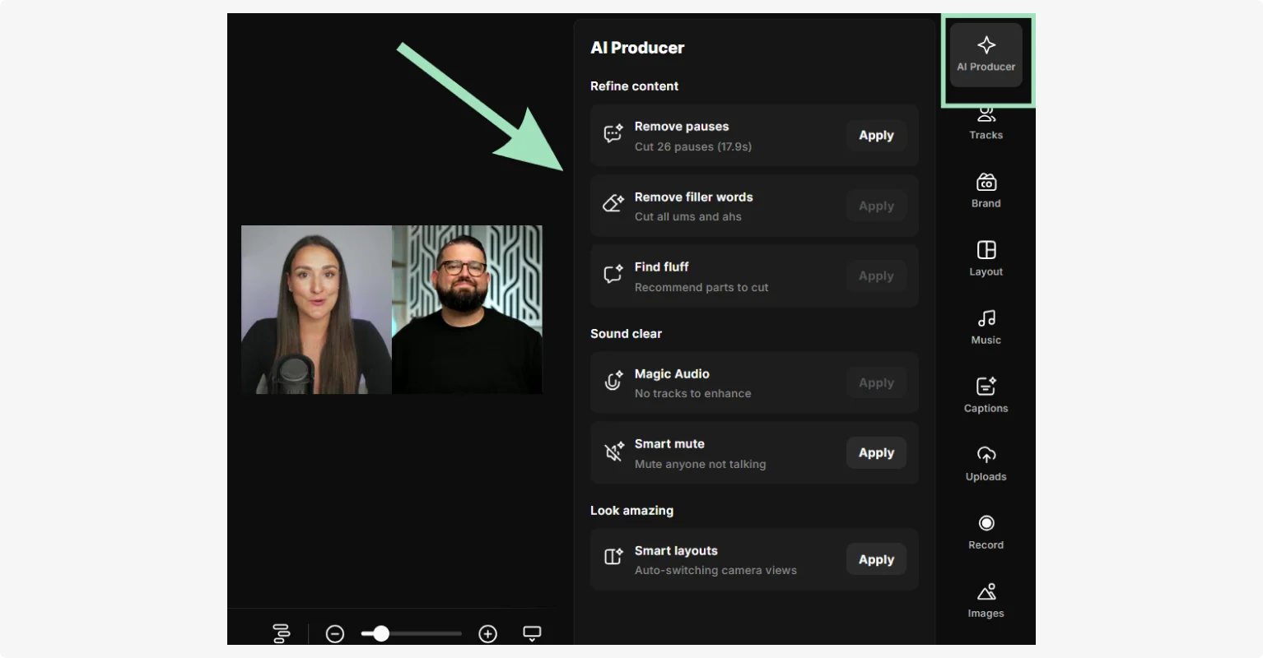The height and width of the screenshot is (658, 1263).
Task: Apply the Remove pauses suggestion
Action: [875, 135]
